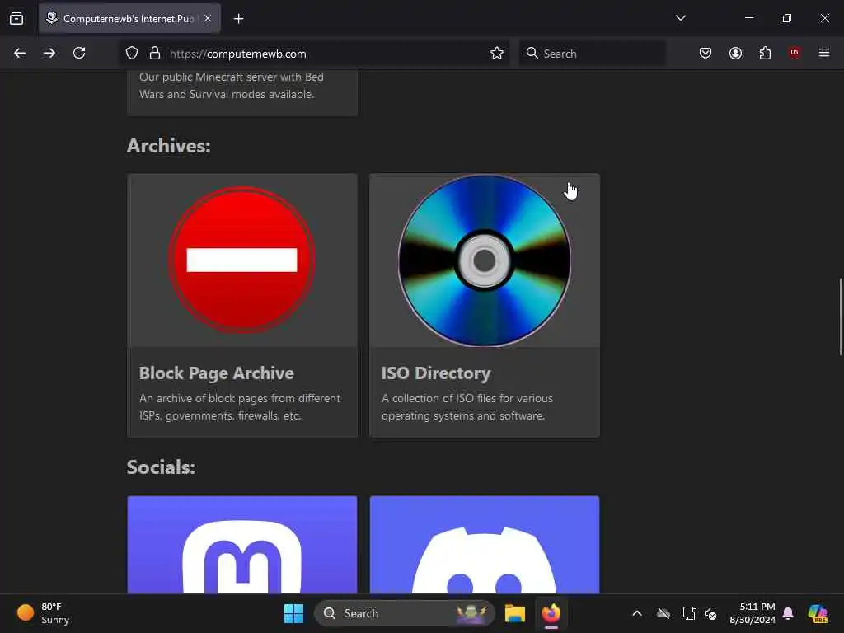This screenshot has height=633, width=844.
Task: Show site security padlock info
Action: tap(155, 54)
